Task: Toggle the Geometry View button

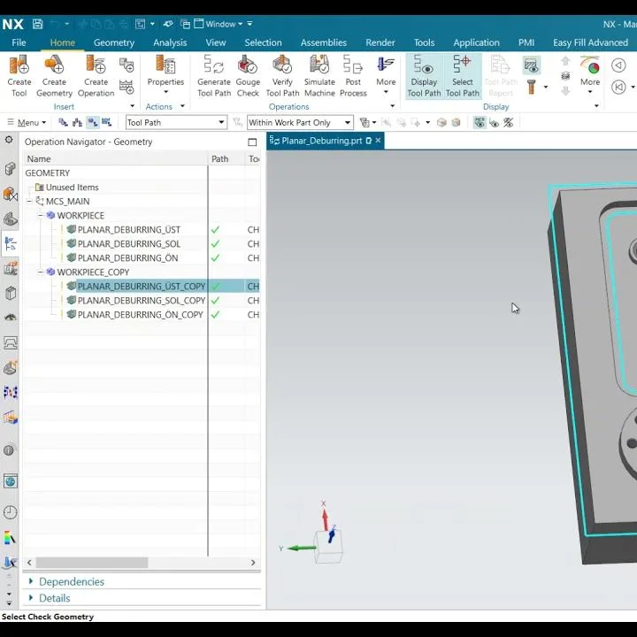Action: pyautogui.click(x=92, y=122)
